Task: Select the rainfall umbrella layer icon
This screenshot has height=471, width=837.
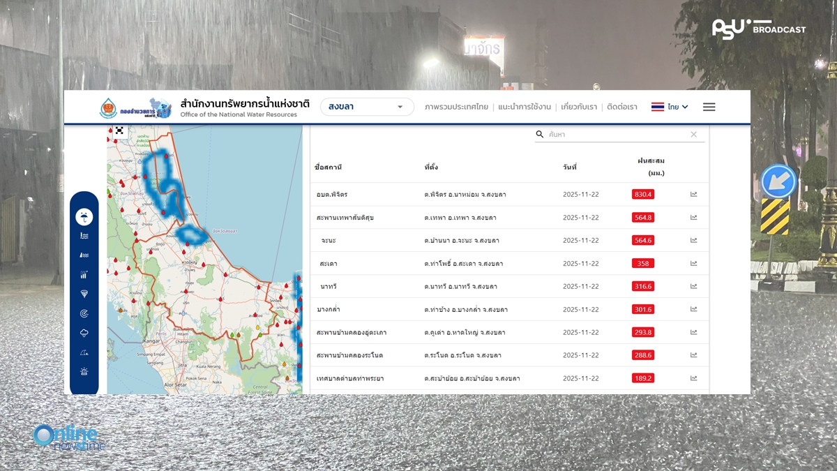Action: (84, 216)
